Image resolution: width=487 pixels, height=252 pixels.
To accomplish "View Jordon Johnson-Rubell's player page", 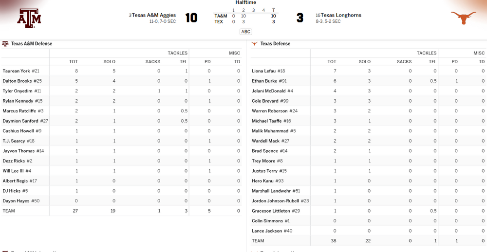I will (x=276, y=201).
